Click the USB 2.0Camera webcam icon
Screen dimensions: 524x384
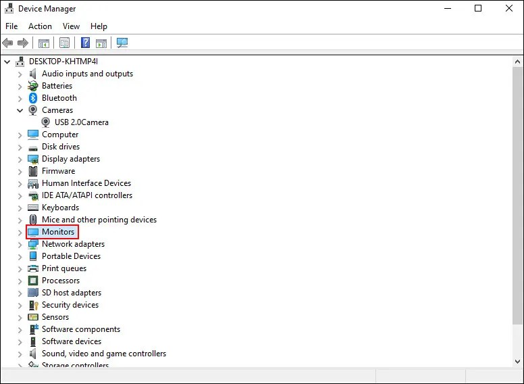pyautogui.click(x=45, y=122)
